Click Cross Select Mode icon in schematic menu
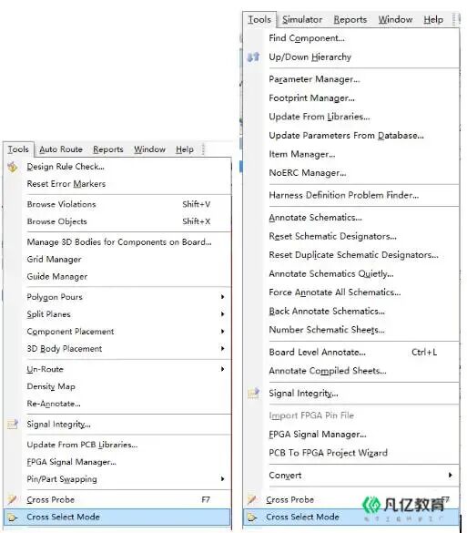Image resolution: width=467 pixels, height=533 pixels. click(x=252, y=517)
